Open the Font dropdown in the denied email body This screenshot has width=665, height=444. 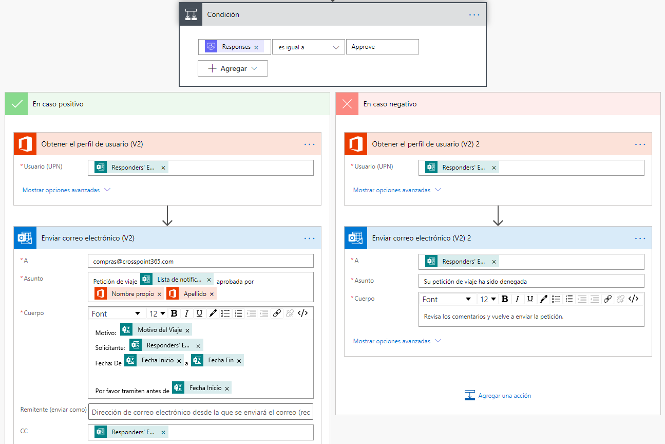point(446,299)
